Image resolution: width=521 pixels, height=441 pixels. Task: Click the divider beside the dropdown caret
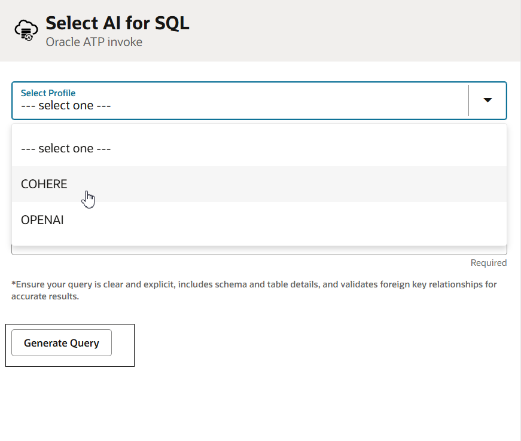(x=468, y=100)
